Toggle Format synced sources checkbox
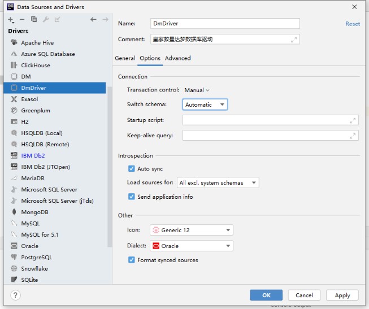 [132, 260]
